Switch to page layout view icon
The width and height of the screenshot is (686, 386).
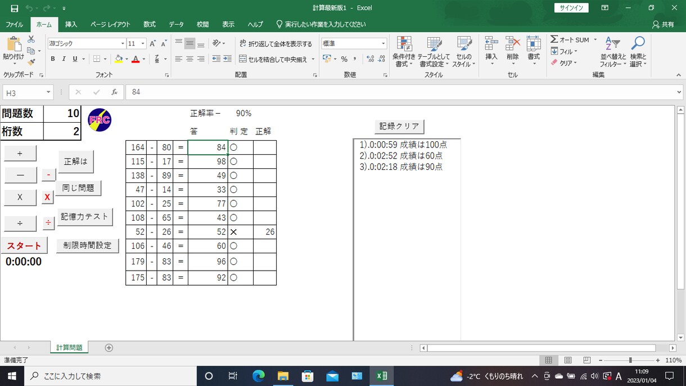tap(568, 360)
